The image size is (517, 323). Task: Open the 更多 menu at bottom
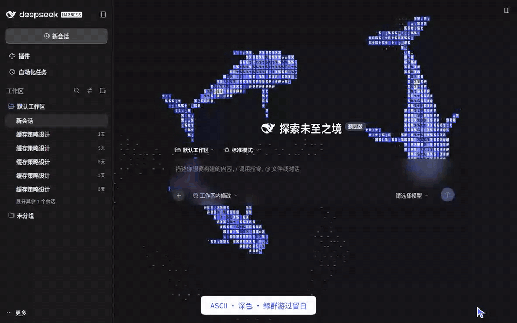click(x=17, y=313)
